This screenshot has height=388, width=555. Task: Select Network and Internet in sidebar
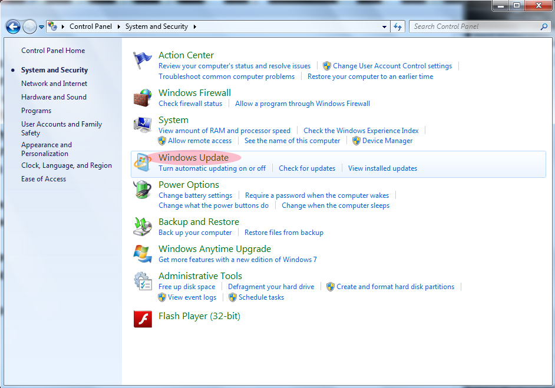pyautogui.click(x=54, y=84)
